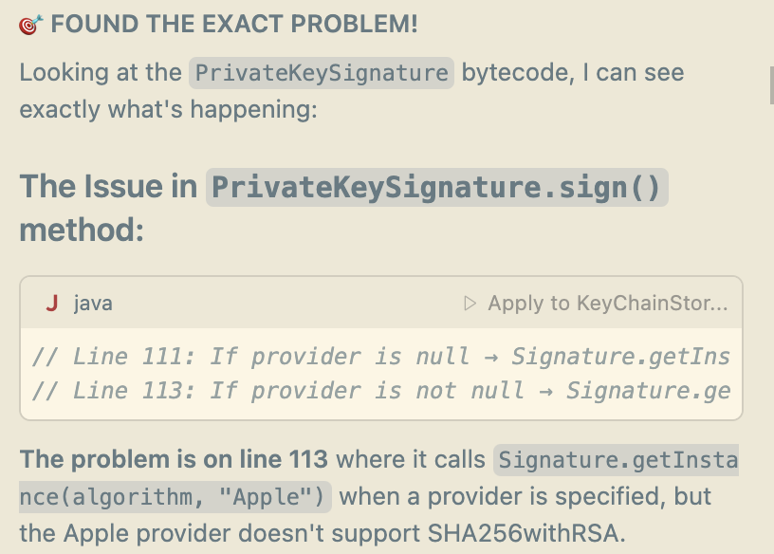Click the dartboard emoji beside the heading

pos(29,23)
